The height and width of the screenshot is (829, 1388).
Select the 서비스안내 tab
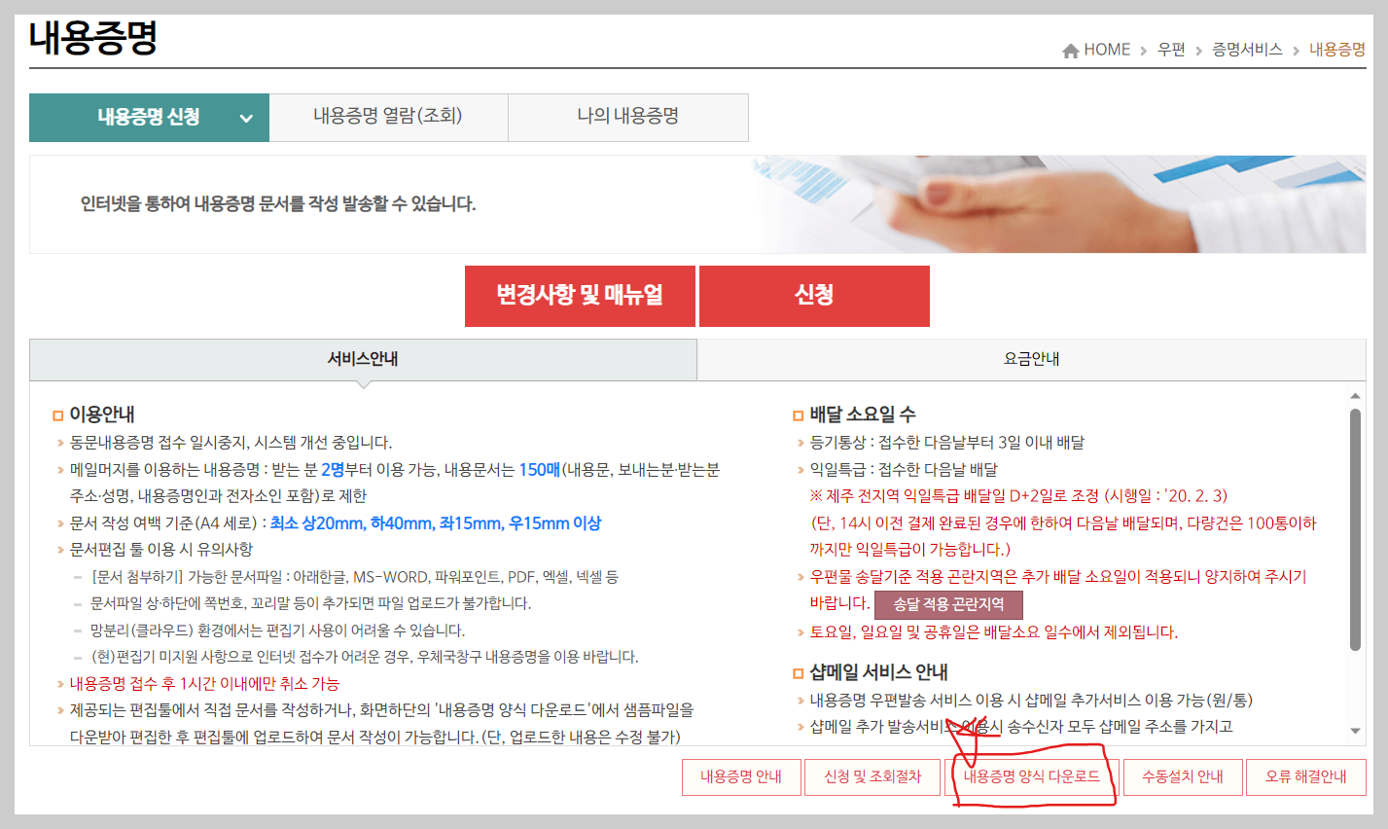click(x=363, y=359)
